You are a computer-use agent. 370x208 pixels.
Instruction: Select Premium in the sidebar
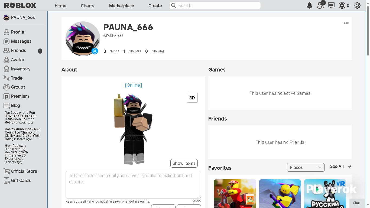(20, 96)
